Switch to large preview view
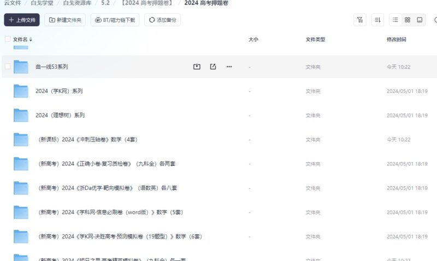The width and height of the screenshot is (437, 261). [x=420, y=20]
